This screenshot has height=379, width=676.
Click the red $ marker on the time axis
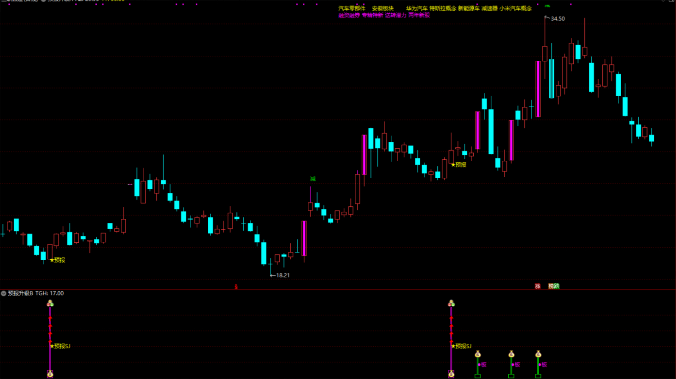click(x=236, y=286)
